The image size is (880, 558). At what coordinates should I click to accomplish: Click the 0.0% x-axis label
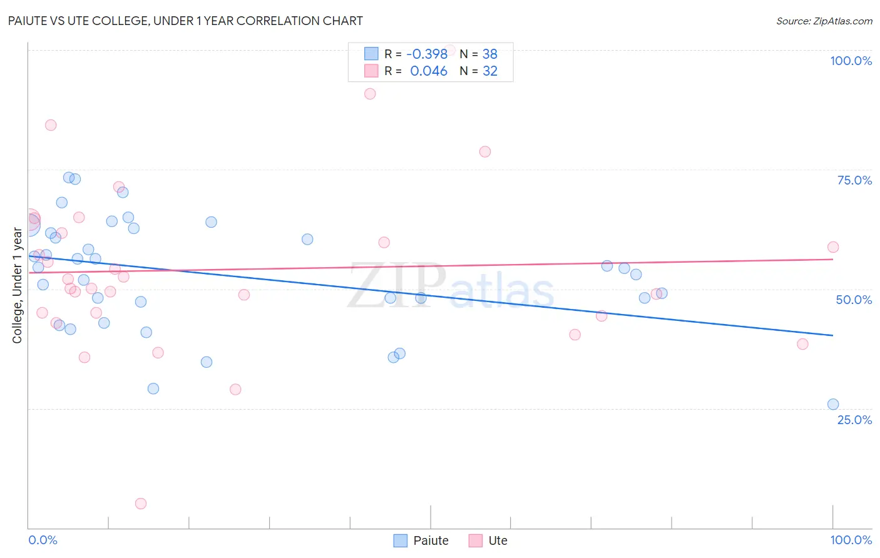tap(43, 540)
